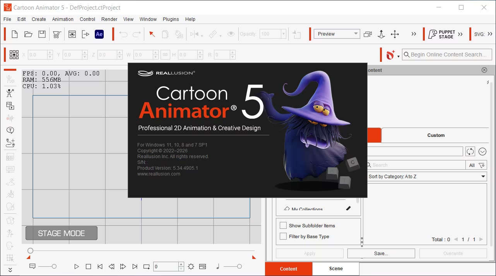Click the Save Project disk icon
496x276 pixels.
(x=42, y=34)
